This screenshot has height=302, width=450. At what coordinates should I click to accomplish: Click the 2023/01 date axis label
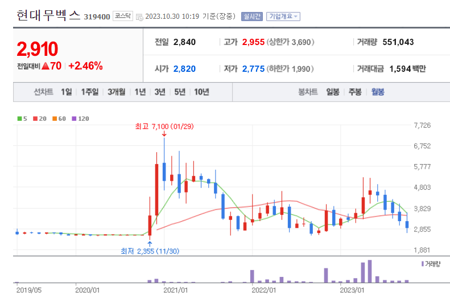click(x=352, y=290)
